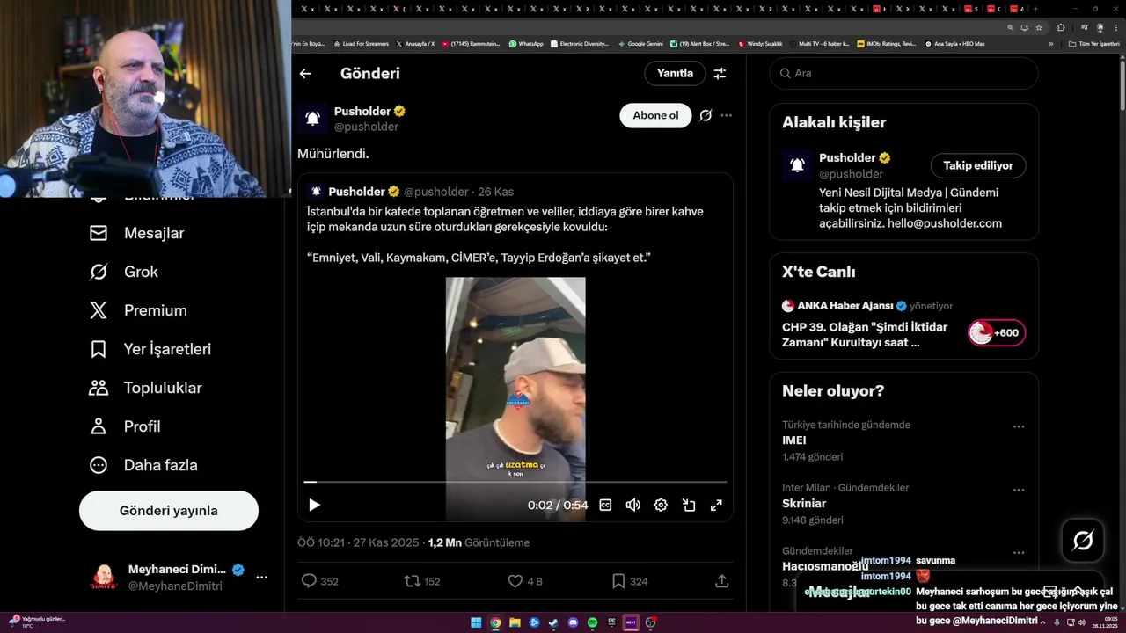1126x633 pixels.
Task: Open the IMEI trending topic
Action: pos(794,440)
